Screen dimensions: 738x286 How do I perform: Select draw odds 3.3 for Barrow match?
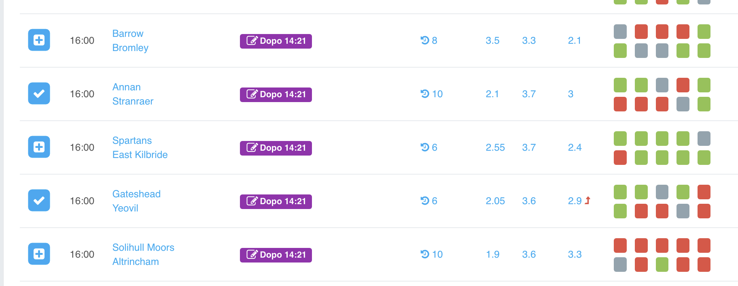529,41
